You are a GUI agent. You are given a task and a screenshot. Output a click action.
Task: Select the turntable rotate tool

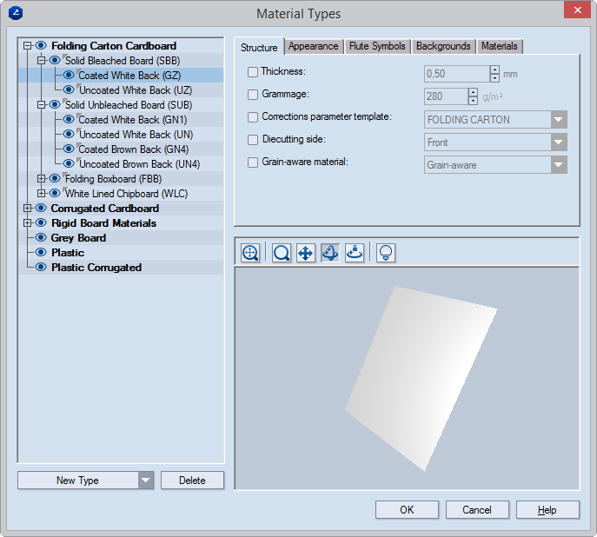pyautogui.click(x=355, y=253)
